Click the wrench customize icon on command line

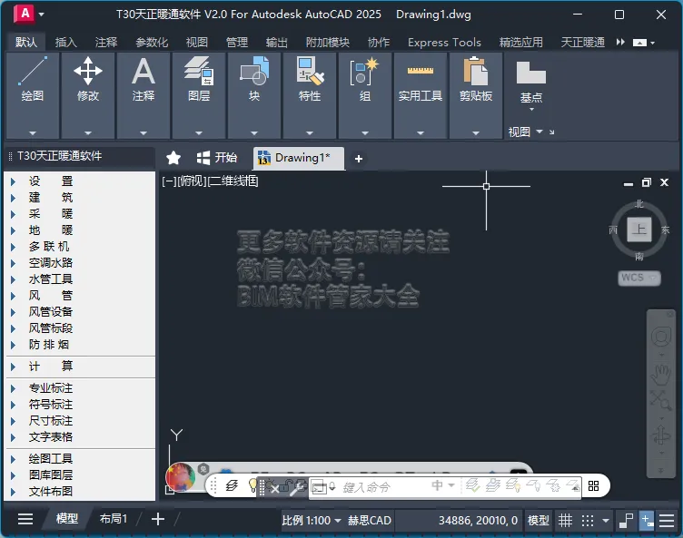pos(296,487)
